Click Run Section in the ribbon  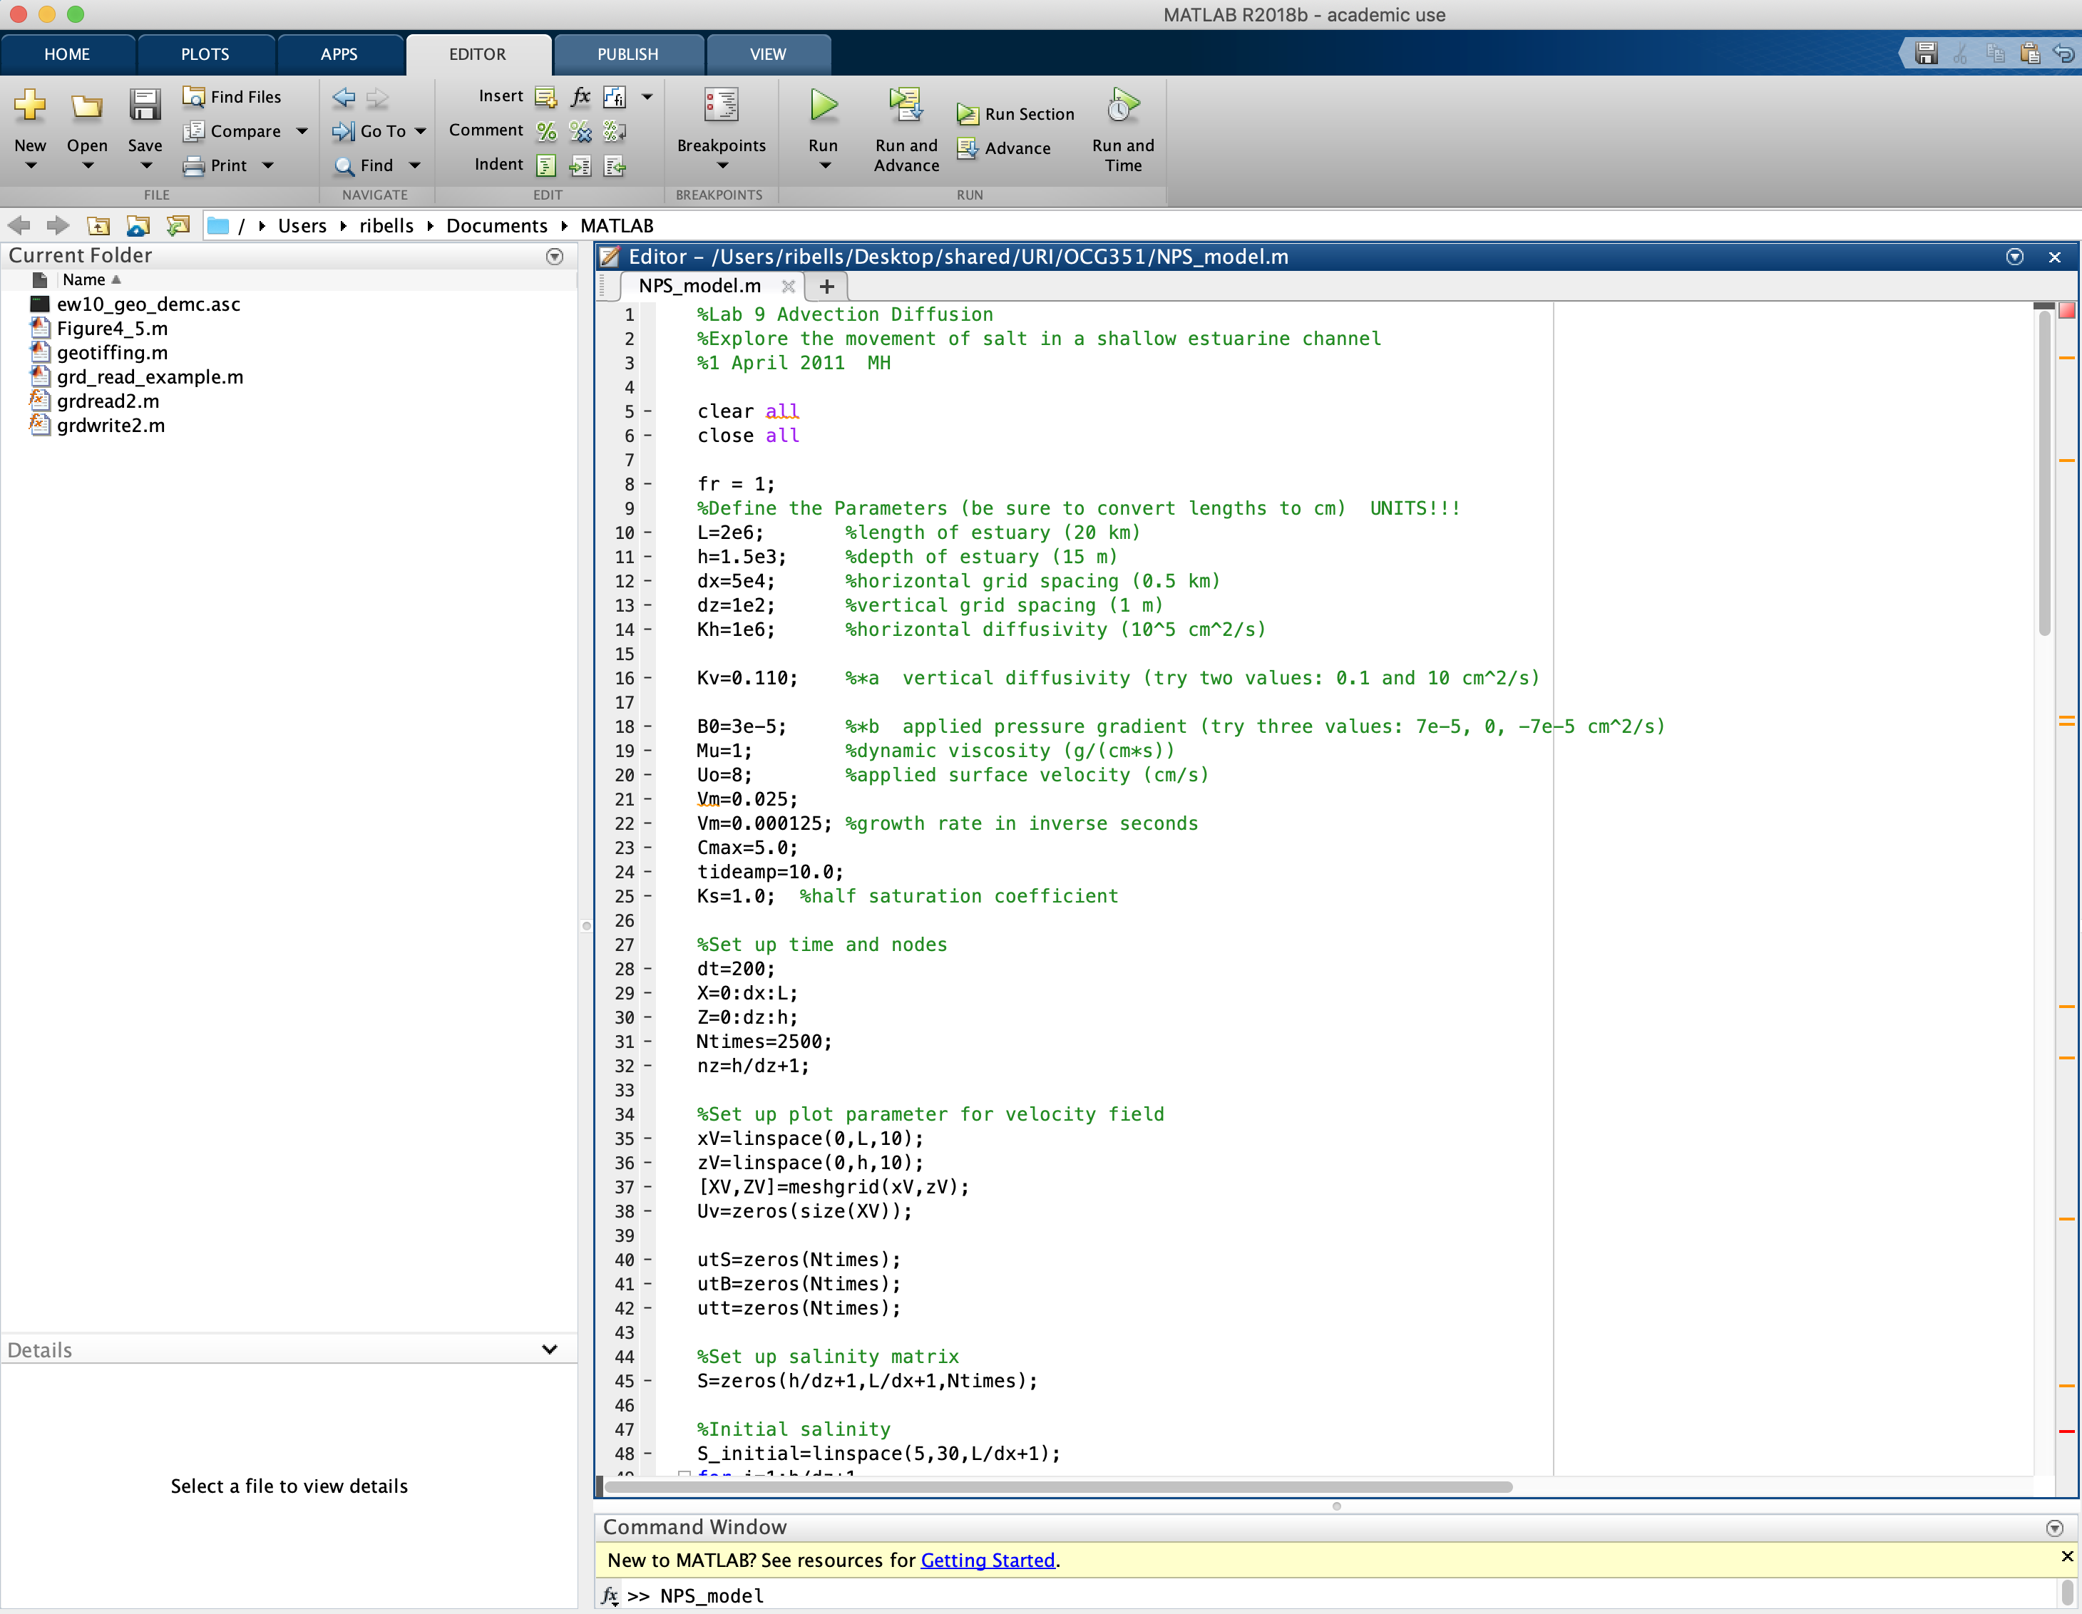[1015, 114]
